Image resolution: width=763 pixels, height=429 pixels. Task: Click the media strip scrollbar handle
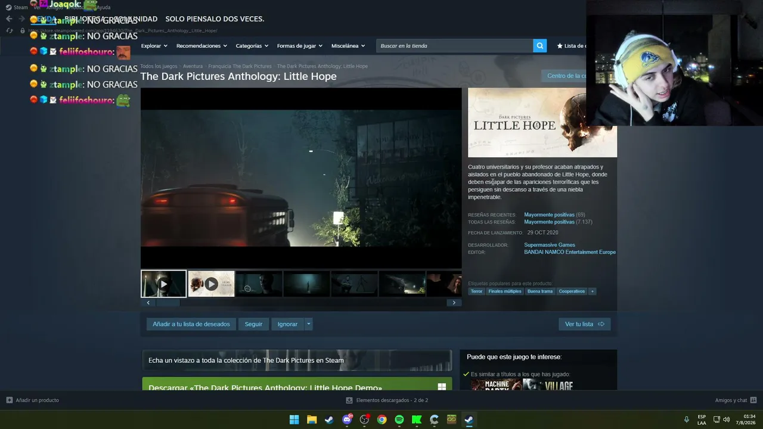click(168, 303)
